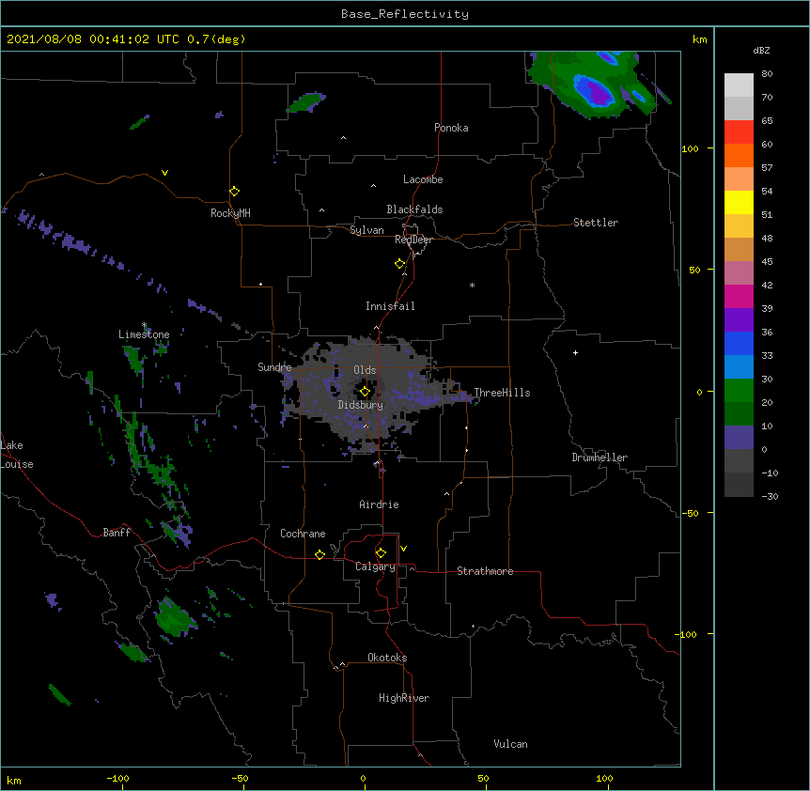Image resolution: width=810 pixels, height=791 pixels.
Task: Click the Didsbury town label
Action: (x=361, y=405)
